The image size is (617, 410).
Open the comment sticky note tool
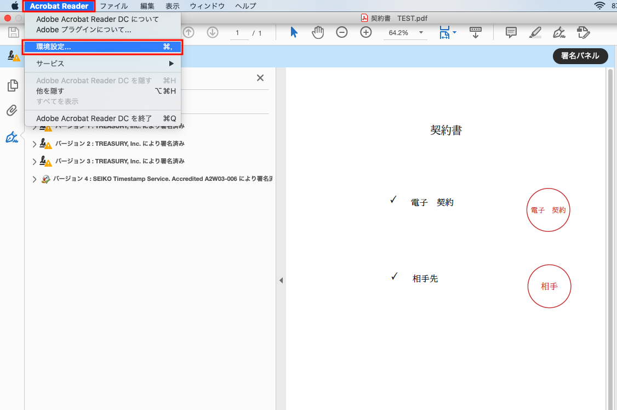(511, 32)
